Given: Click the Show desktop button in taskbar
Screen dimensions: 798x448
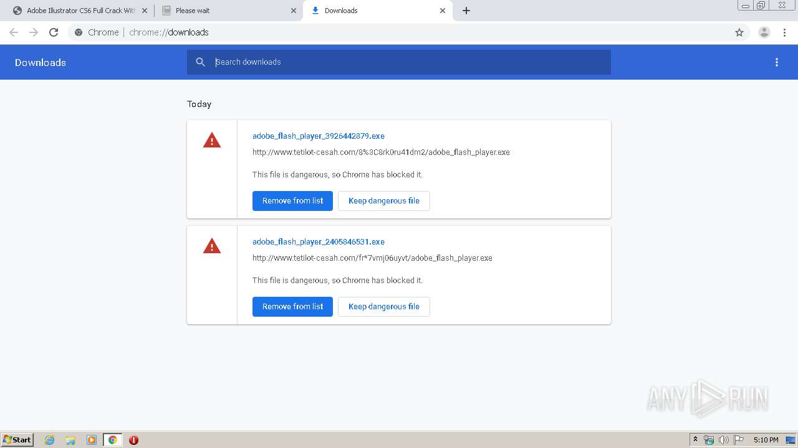Looking at the screenshot, I should pyautogui.click(x=791, y=440).
